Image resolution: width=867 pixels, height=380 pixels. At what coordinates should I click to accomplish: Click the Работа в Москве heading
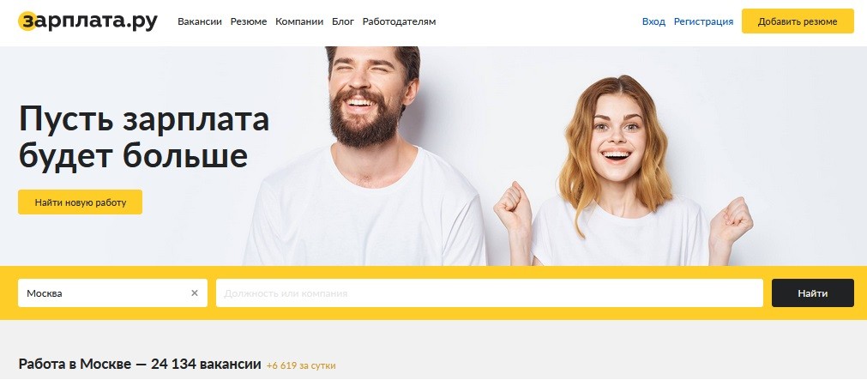[x=140, y=365]
